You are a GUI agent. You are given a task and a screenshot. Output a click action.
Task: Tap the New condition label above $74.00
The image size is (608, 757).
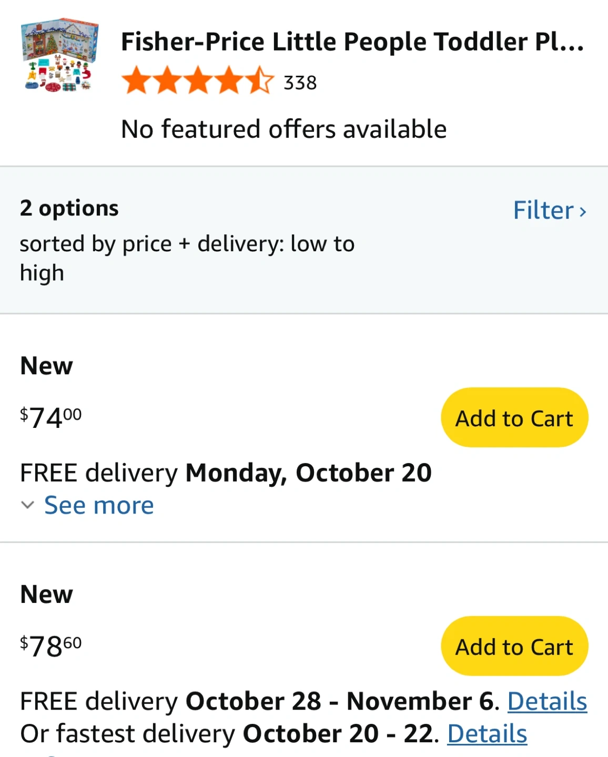(x=46, y=366)
